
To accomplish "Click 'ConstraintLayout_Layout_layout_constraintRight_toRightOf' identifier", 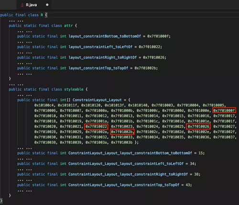I will (x=128, y=174).
